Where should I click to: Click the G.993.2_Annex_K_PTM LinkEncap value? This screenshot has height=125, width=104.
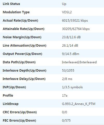pos(79,104)
